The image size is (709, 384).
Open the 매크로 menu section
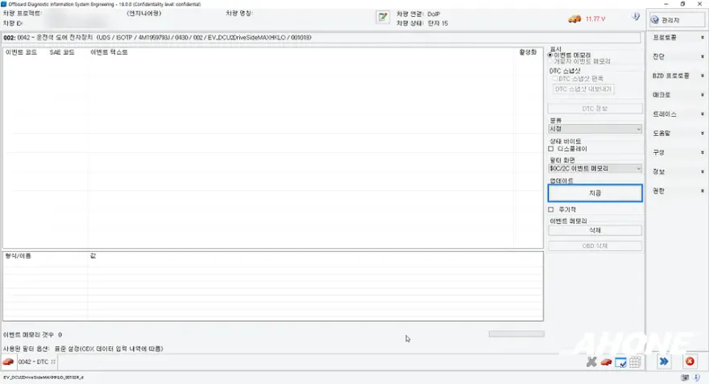(x=677, y=95)
